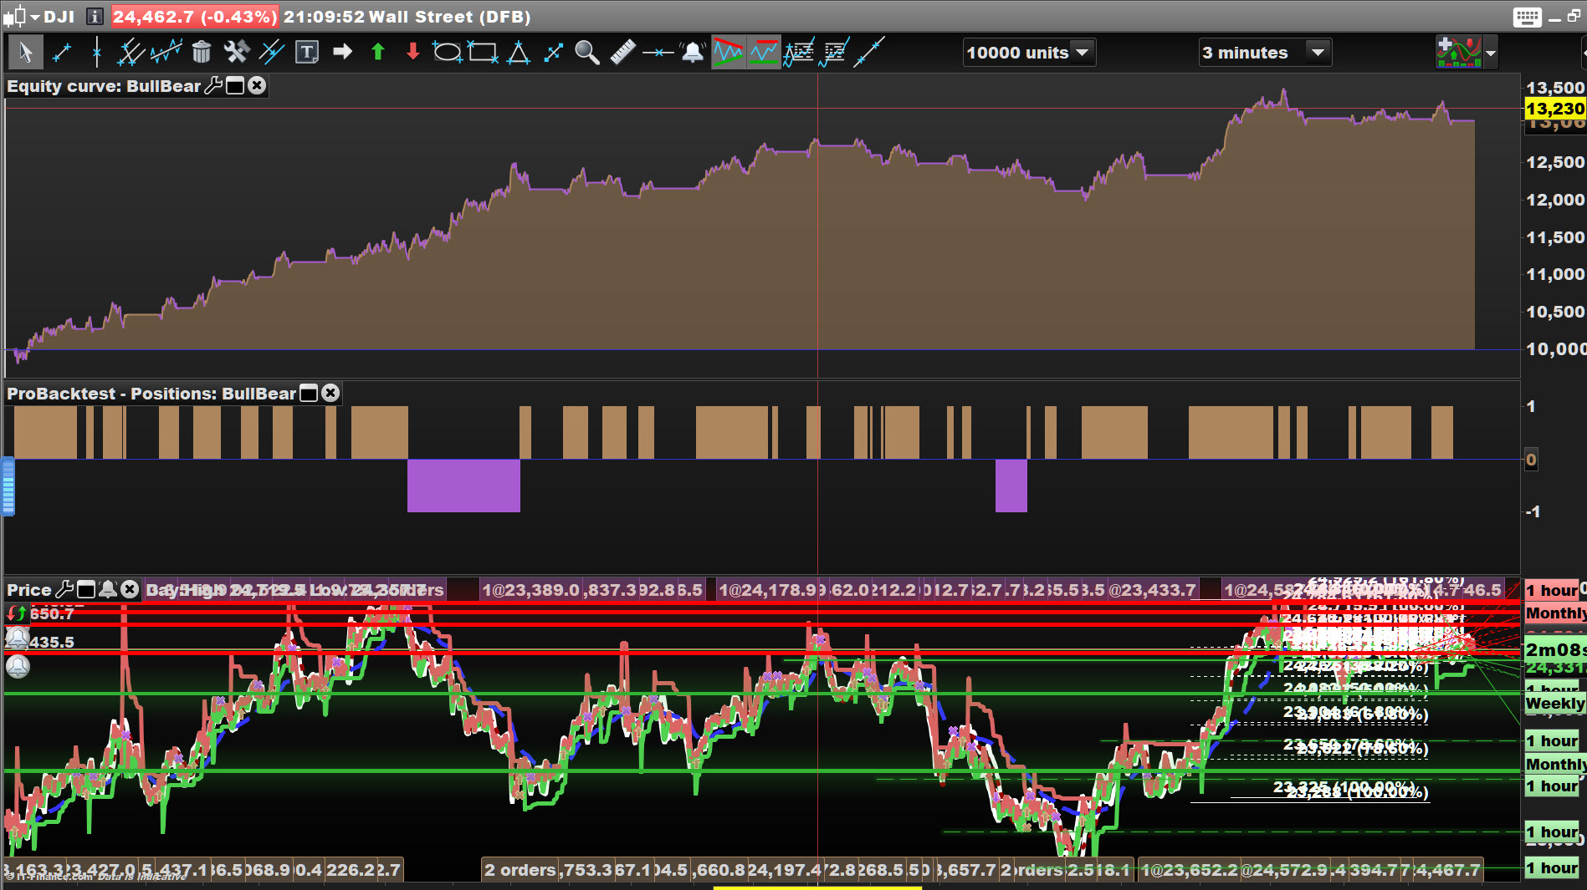Pick the ruler measurement tool

pos(622,53)
